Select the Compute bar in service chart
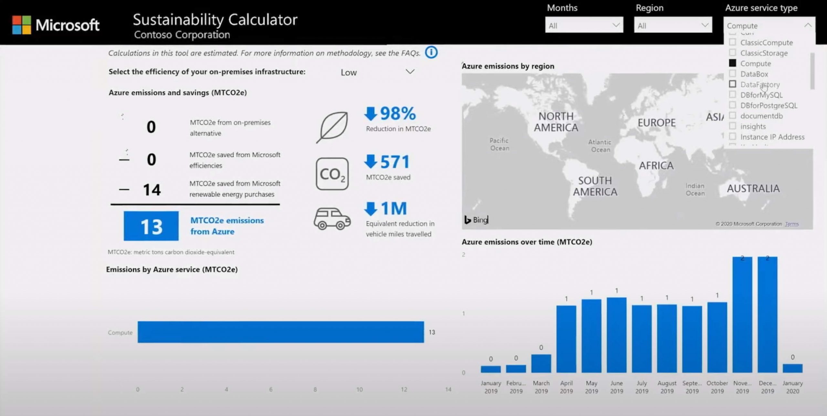This screenshot has height=416, width=827. (x=281, y=332)
